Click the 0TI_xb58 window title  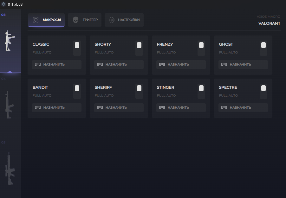click(15, 4)
